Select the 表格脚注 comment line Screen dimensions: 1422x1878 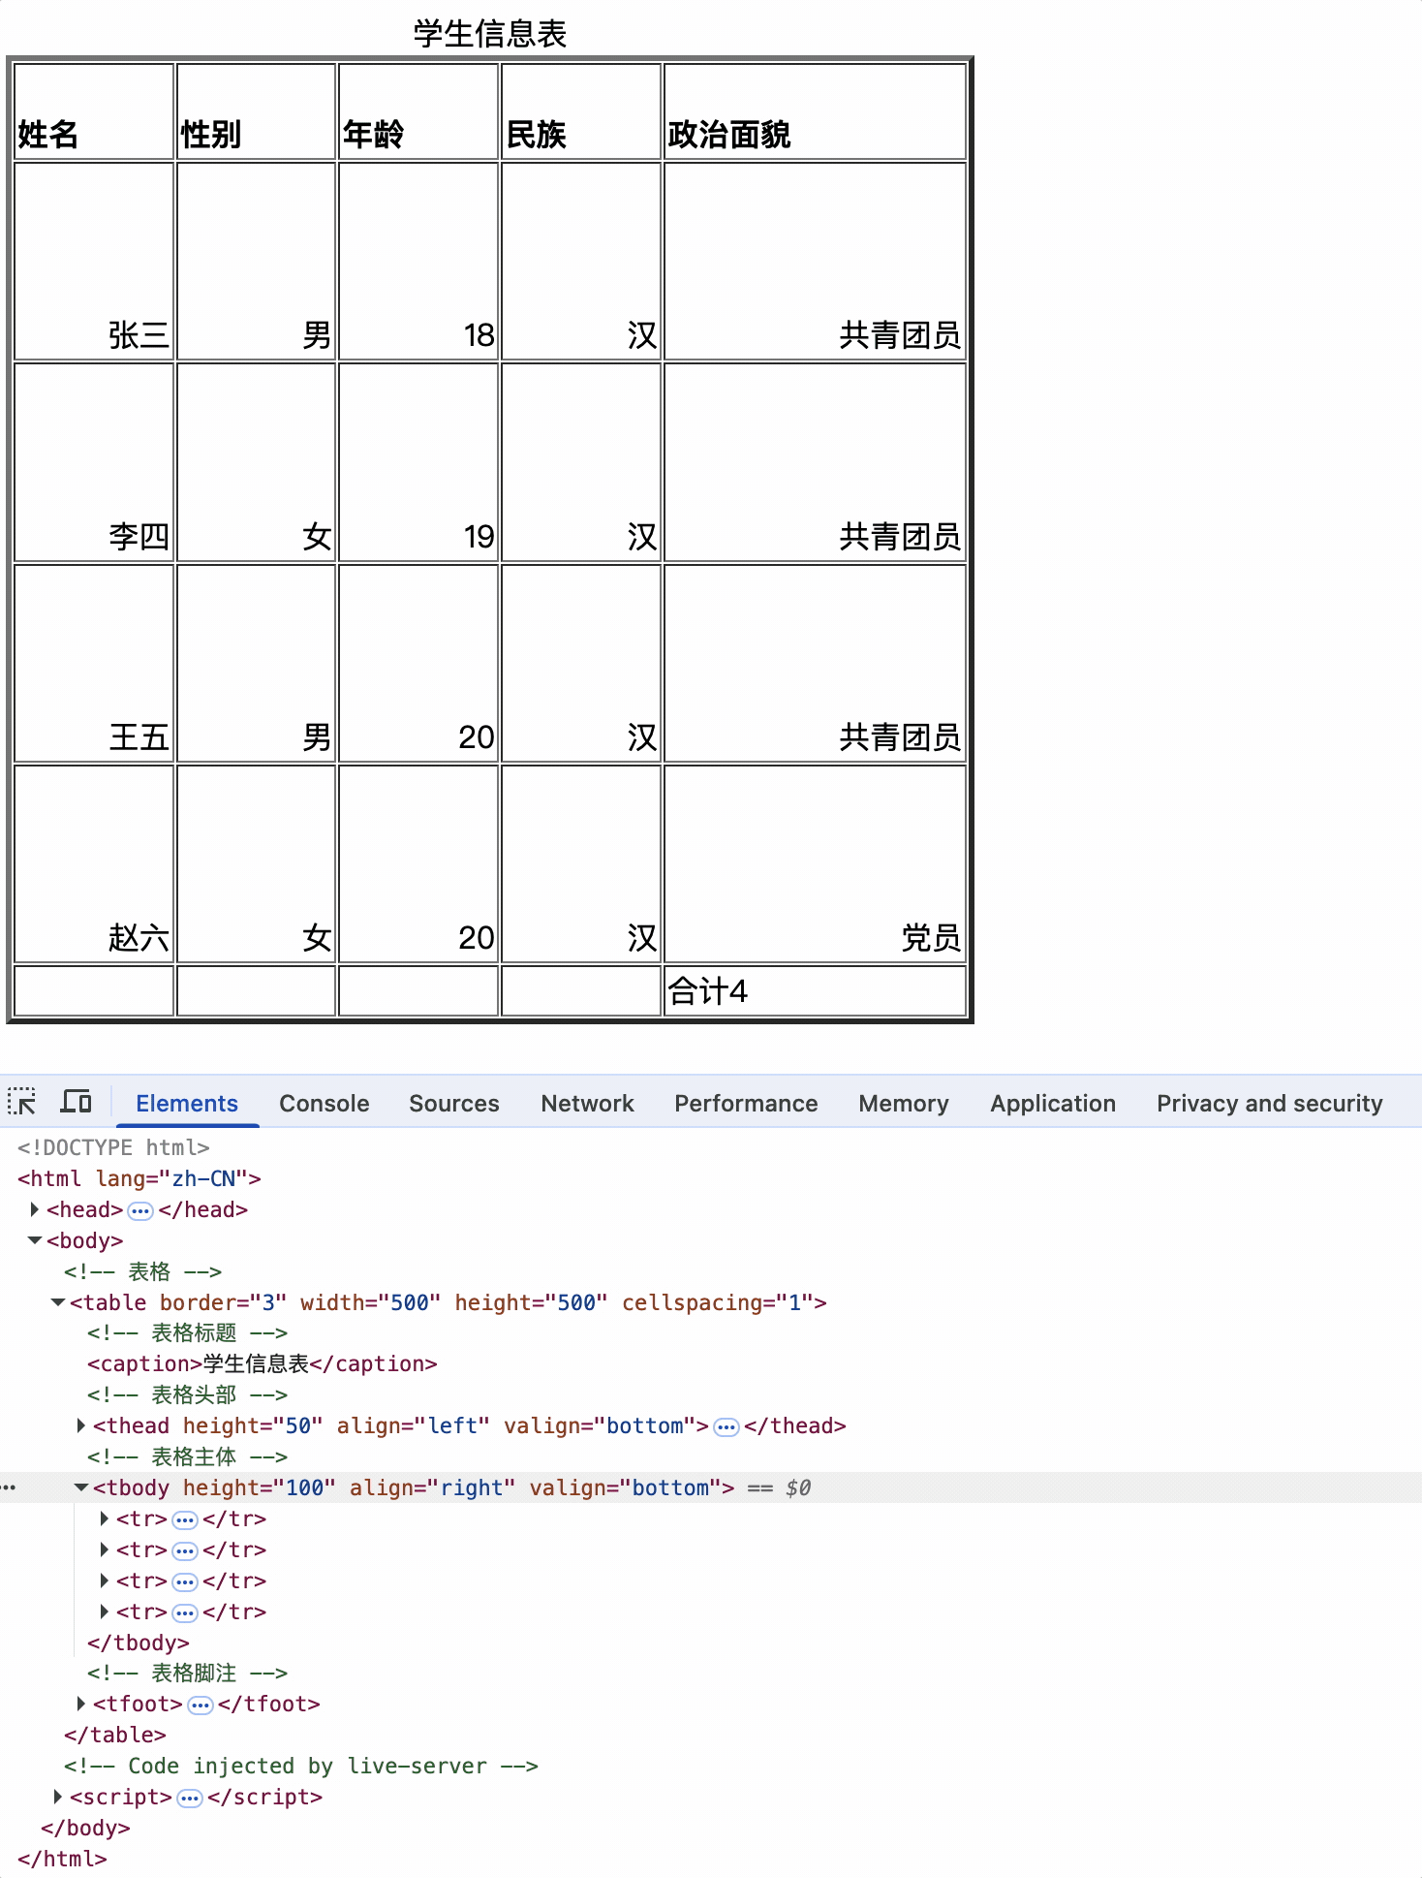tap(187, 1673)
